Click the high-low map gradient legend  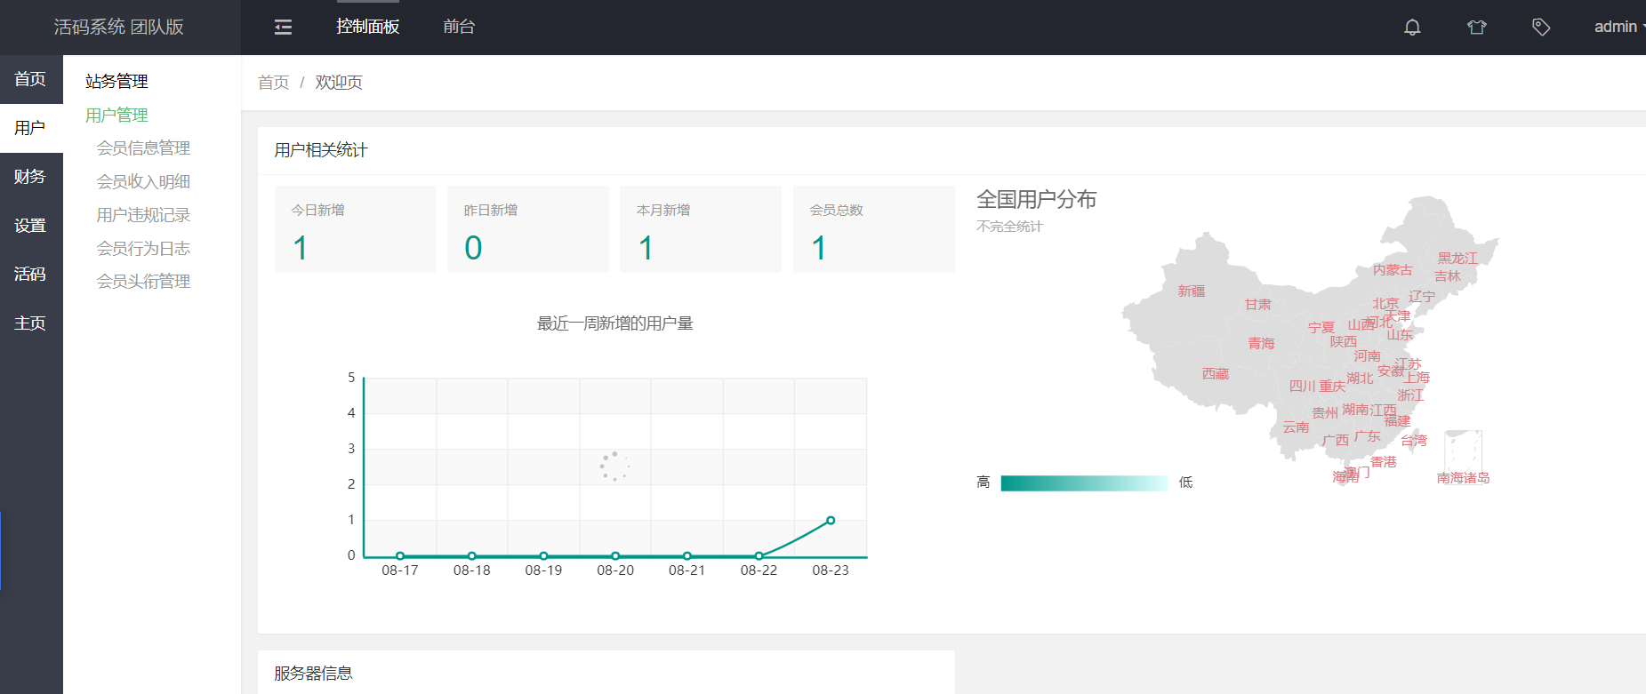[x=1084, y=483]
